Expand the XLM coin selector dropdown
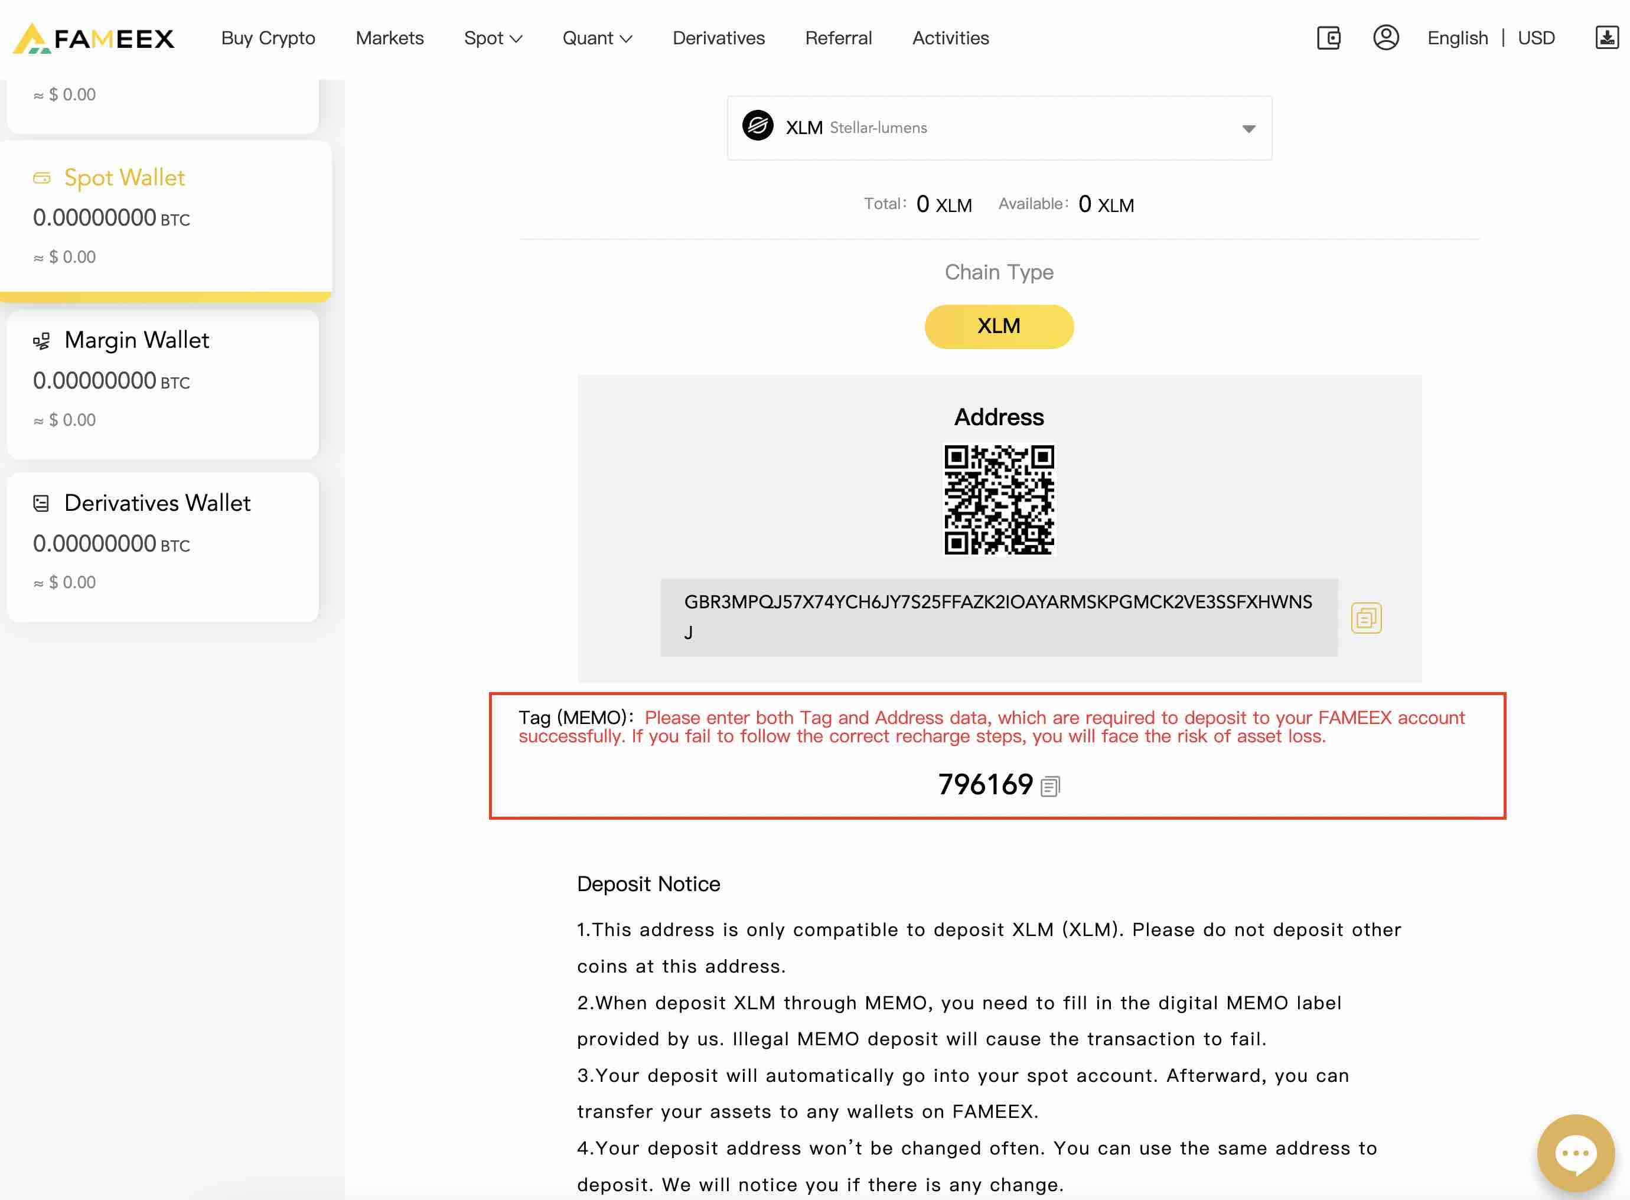This screenshot has height=1200, width=1630. pyautogui.click(x=1248, y=129)
